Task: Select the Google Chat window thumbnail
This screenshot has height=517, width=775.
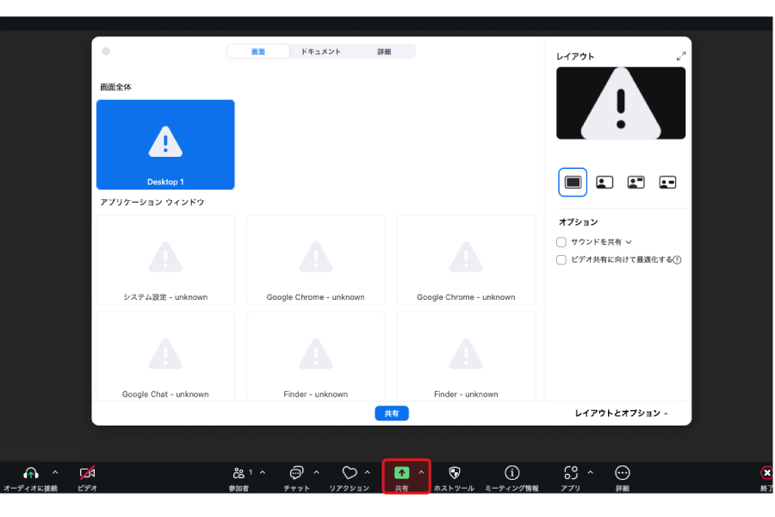Action: click(x=165, y=357)
